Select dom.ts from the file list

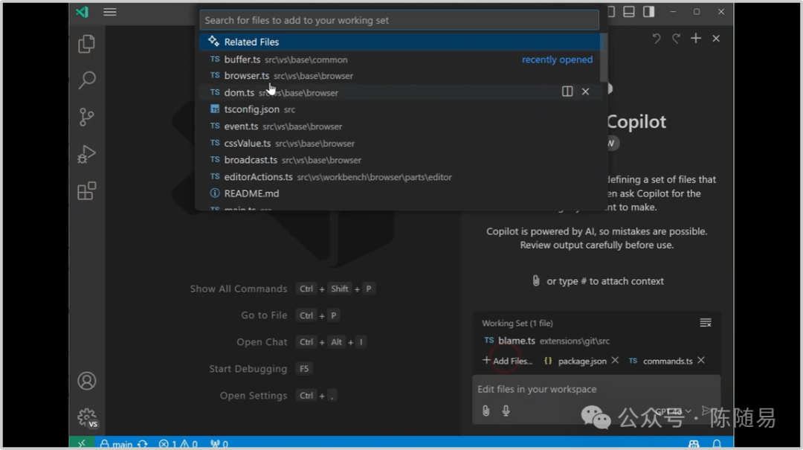coord(399,93)
